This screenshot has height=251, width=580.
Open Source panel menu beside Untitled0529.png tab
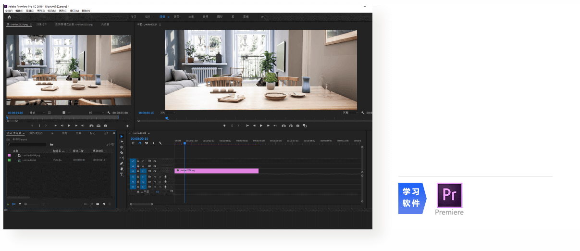(x=31, y=24)
